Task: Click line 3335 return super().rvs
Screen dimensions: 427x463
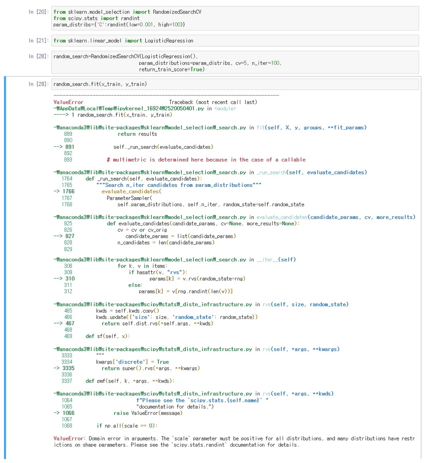Action: [x=151, y=368]
